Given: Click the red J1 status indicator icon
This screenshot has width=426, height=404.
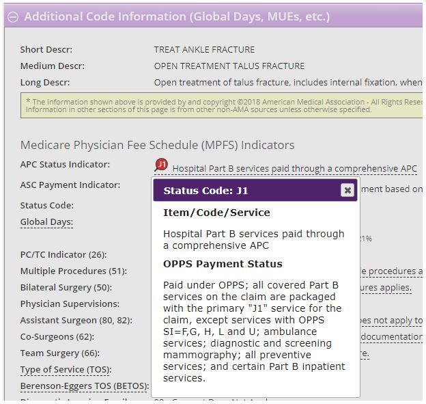Looking at the screenshot, I should pyautogui.click(x=161, y=165).
